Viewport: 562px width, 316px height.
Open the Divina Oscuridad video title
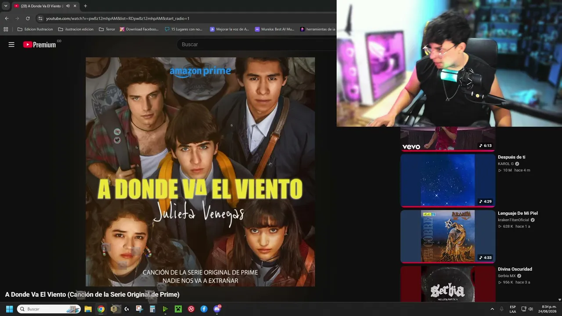point(515,269)
